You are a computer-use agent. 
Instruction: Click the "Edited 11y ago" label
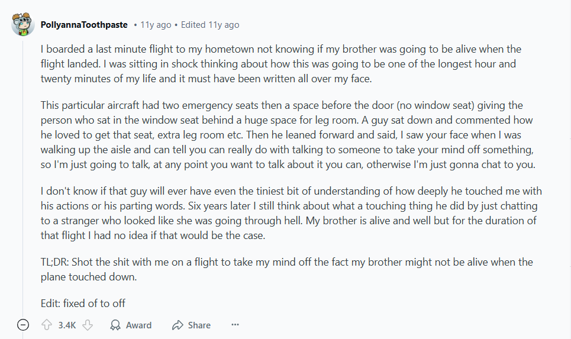tap(210, 25)
